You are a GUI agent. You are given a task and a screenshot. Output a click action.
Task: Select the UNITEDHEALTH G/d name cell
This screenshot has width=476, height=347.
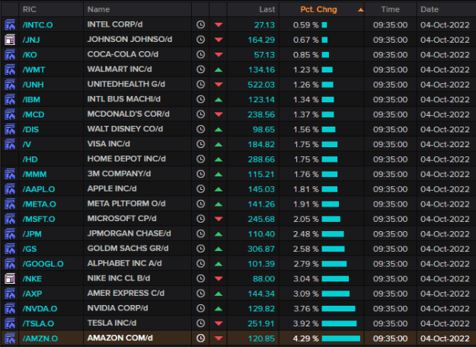(x=126, y=84)
